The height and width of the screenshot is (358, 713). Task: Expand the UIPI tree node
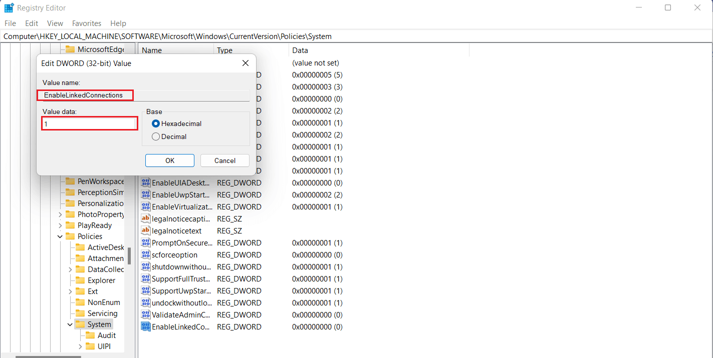point(80,346)
